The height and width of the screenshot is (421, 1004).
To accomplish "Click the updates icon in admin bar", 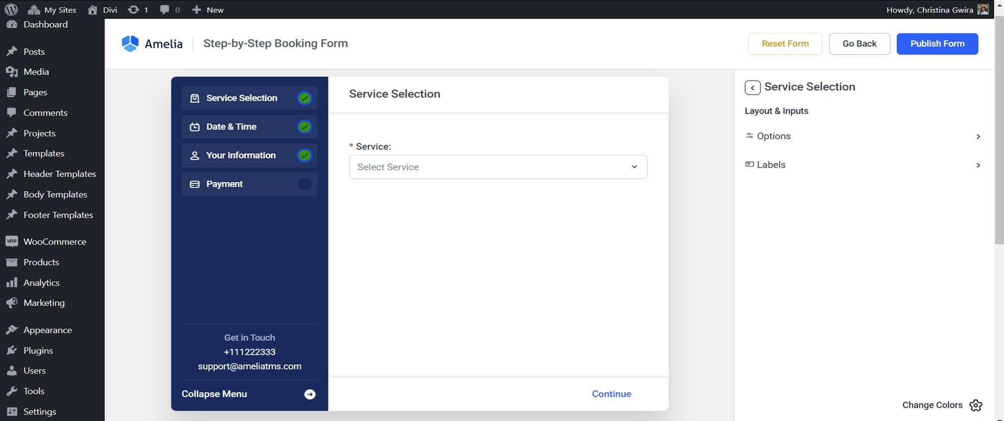I will pos(133,9).
